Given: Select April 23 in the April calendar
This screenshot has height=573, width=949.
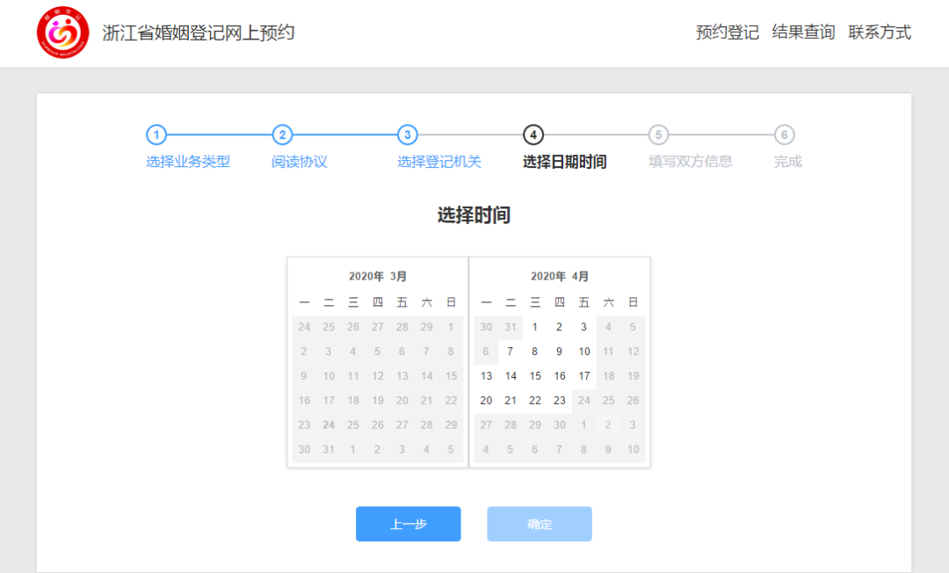Looking at the screenshot, I should 559,401.
